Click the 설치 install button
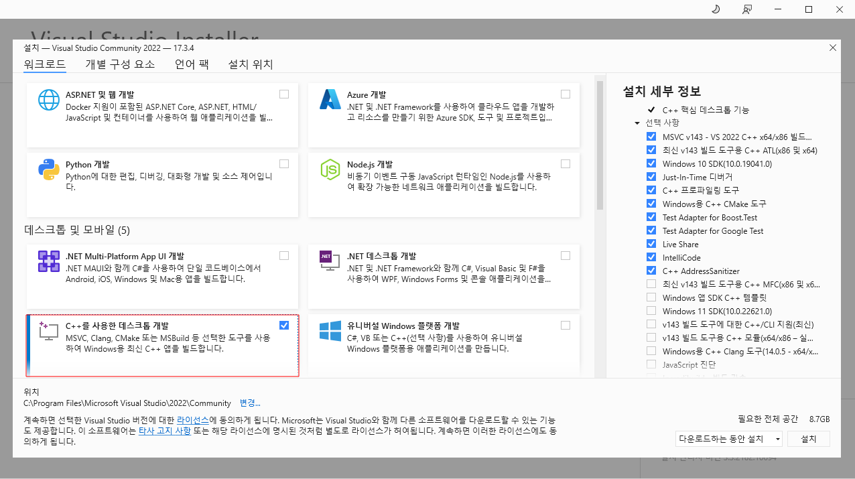This screenshot has height=479, width=855. [809, 439]
